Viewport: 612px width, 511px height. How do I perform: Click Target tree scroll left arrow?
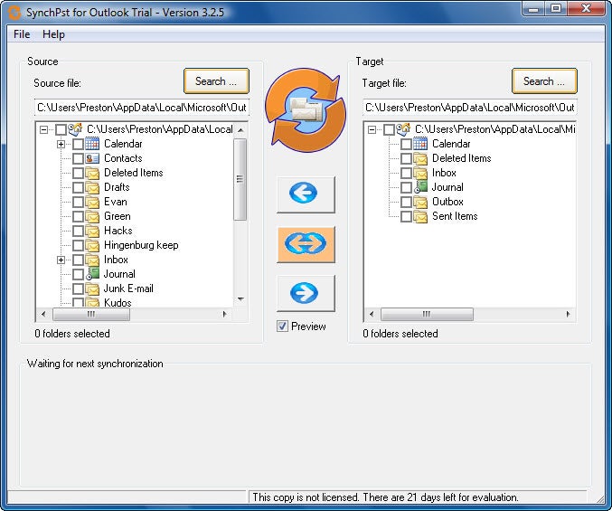point(372,314)
